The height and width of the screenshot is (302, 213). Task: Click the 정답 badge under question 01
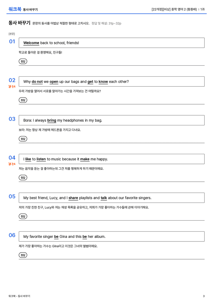coord(23,61)
